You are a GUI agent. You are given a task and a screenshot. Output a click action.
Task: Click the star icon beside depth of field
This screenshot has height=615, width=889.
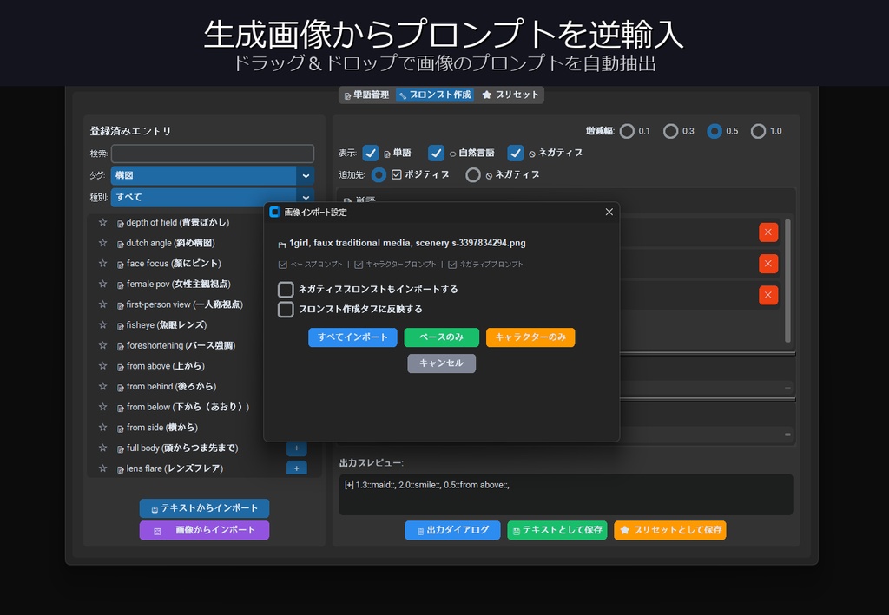[x=102, y=222]
